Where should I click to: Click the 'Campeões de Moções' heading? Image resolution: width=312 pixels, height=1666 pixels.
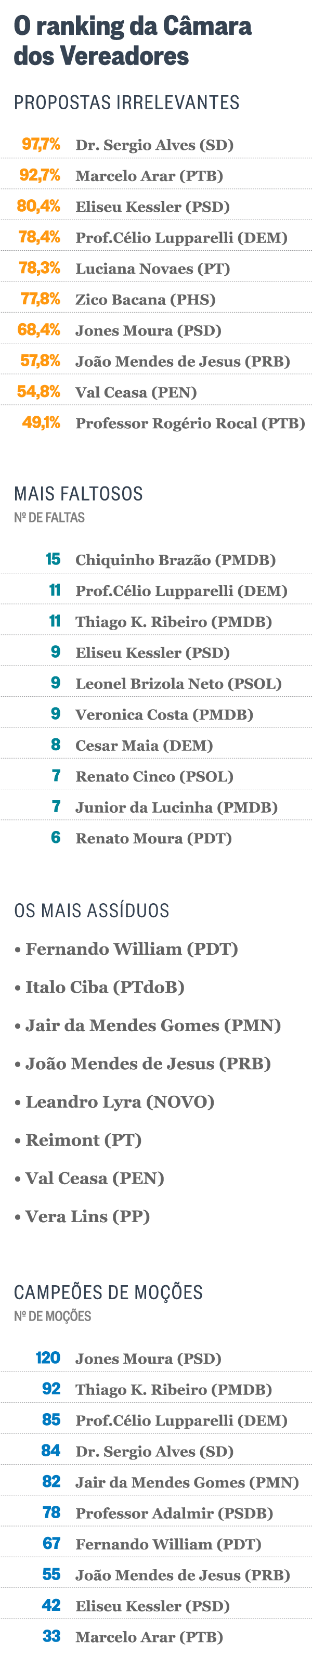coord(108,1292)
